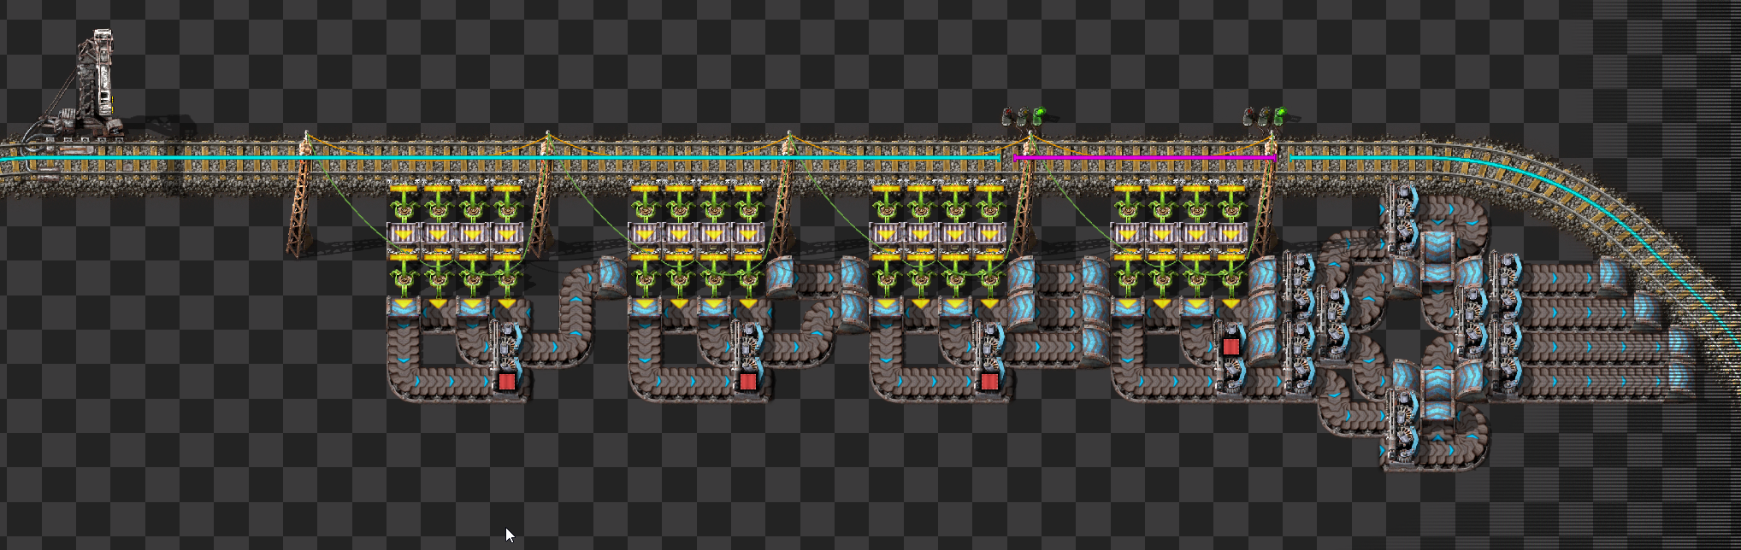This screenshot has height=550, width=1741.
Task: Click the right three-light rail signal
Action: (x=1266, y=116)
